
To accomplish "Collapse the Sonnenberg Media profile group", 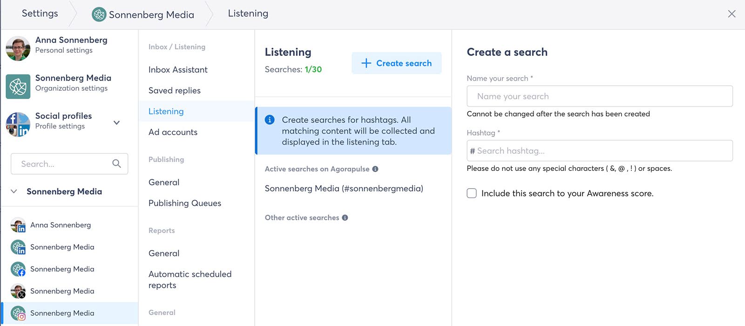I will (x=14, y=191).
